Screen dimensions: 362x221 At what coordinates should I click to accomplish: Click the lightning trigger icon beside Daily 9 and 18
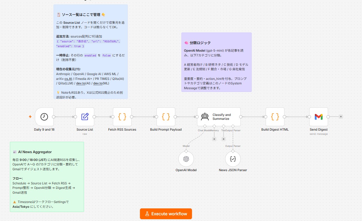click(30, 117)
